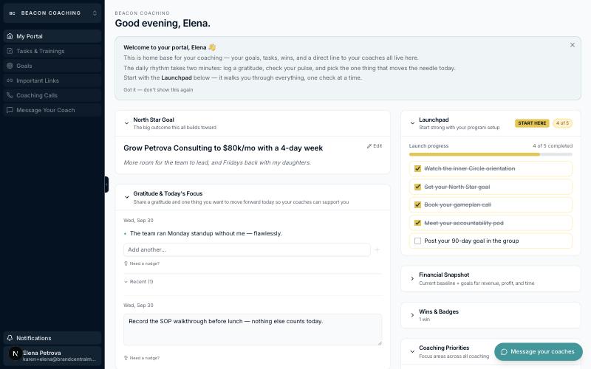
Task: Collapse the Gratitude & Today's Focus section
Action: 126,197
